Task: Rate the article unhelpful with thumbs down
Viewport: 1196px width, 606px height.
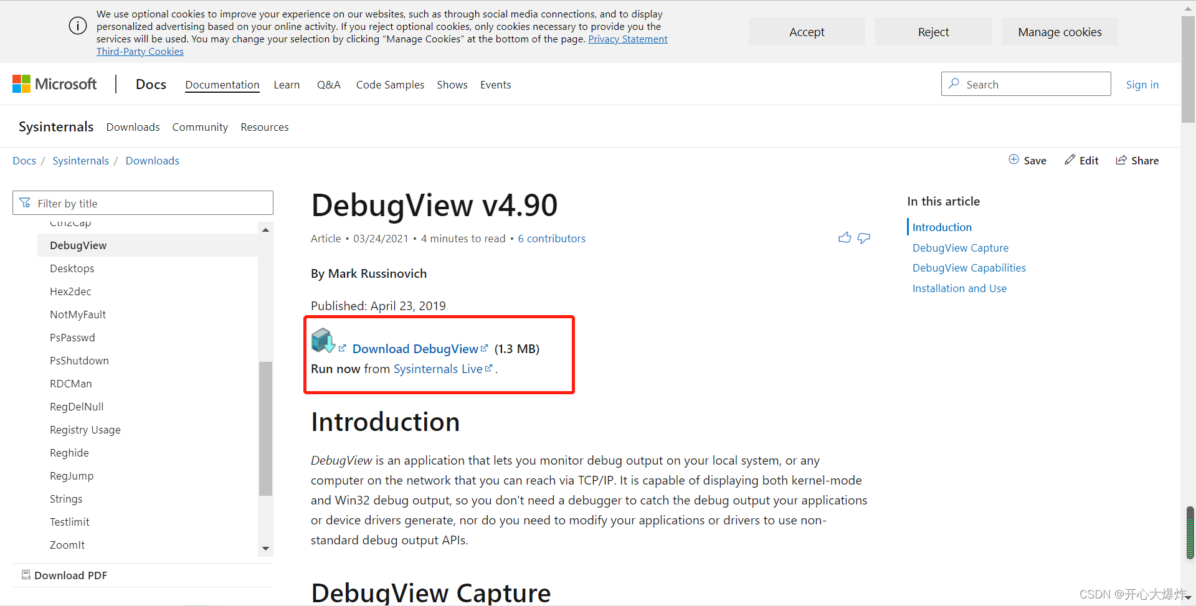Action: coord(864,238)
